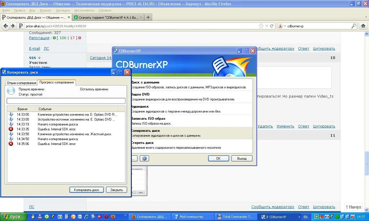This screenshot has height=221, width=369.
Task: Click the search magnifier in the search box
Action: pos(354,26)
